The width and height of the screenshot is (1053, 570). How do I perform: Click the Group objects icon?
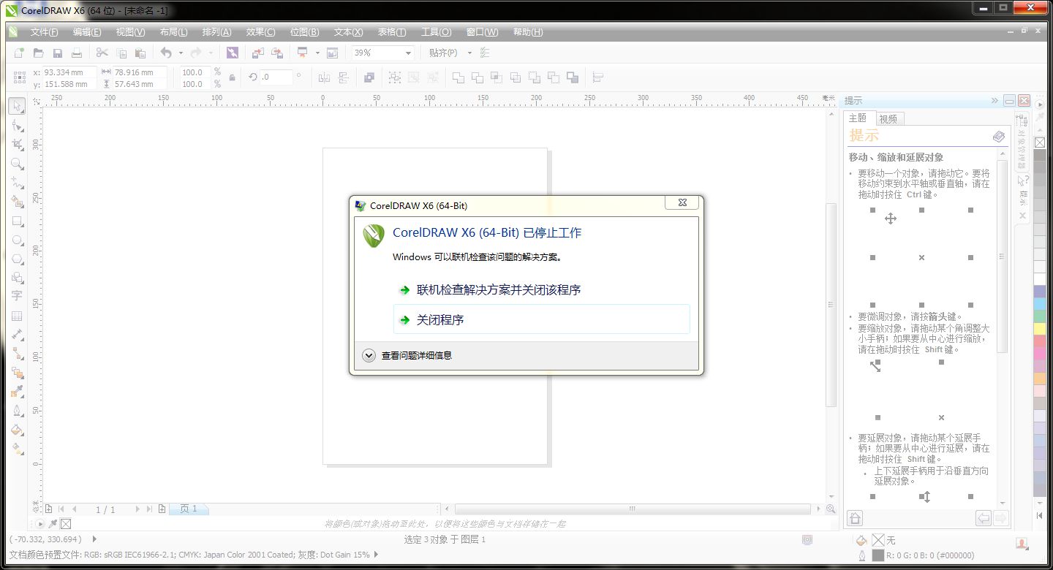coord(394,77)
